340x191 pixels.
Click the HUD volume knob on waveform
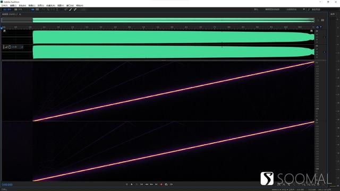tap(10, 47)
